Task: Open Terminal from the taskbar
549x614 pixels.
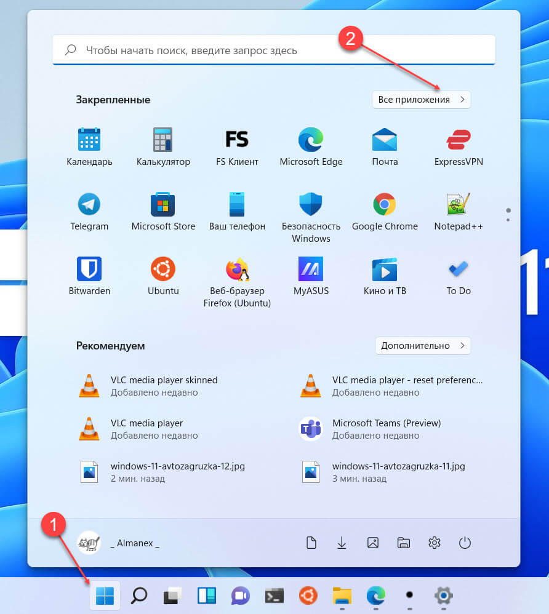Action: 274,596
